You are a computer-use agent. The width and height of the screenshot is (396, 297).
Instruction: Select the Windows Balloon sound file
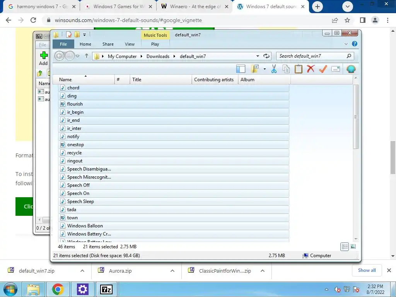174,225
